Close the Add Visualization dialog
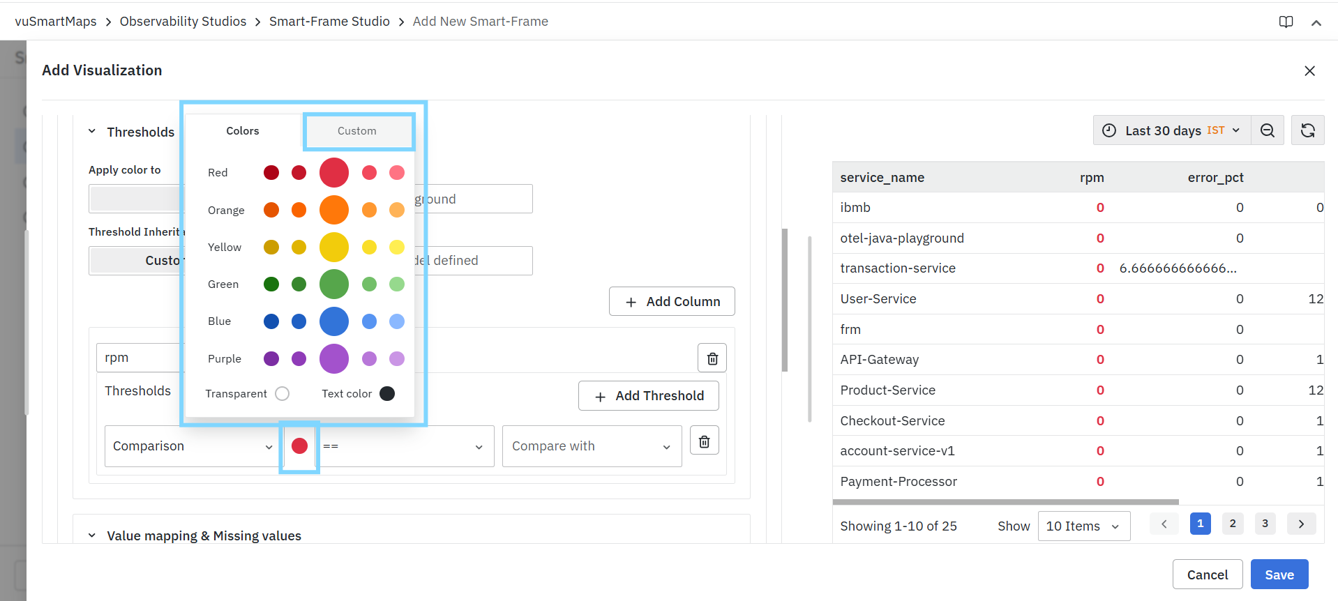The image size is (1338, 601). (x=1309, y=70)
